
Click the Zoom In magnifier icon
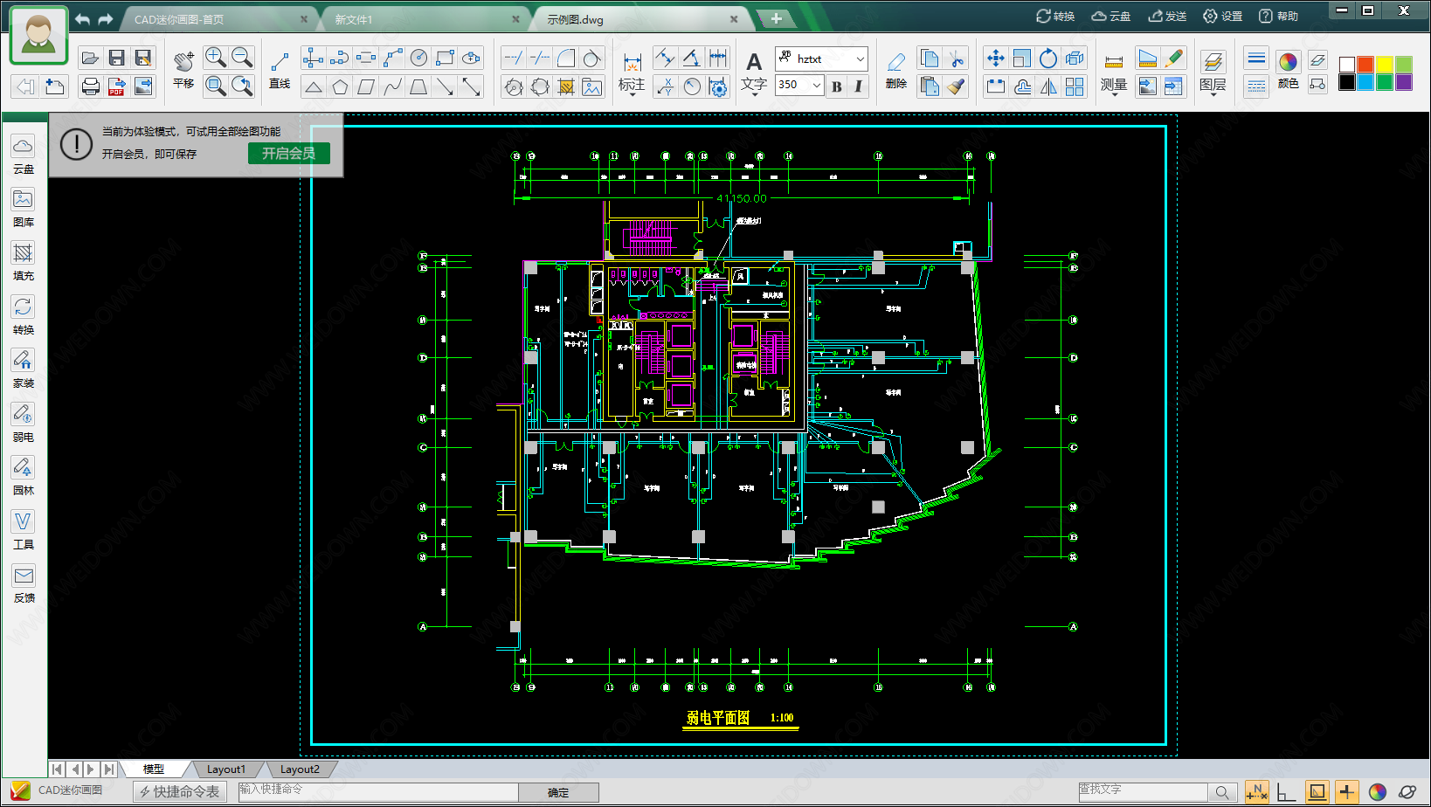pyautogui.click(x=215, y=58)
